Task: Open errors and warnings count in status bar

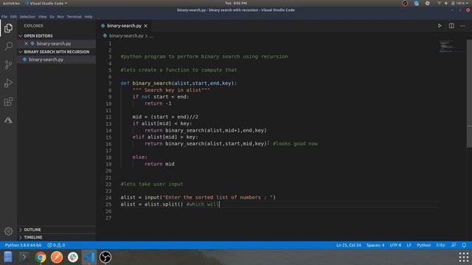Action: point(56,245)
